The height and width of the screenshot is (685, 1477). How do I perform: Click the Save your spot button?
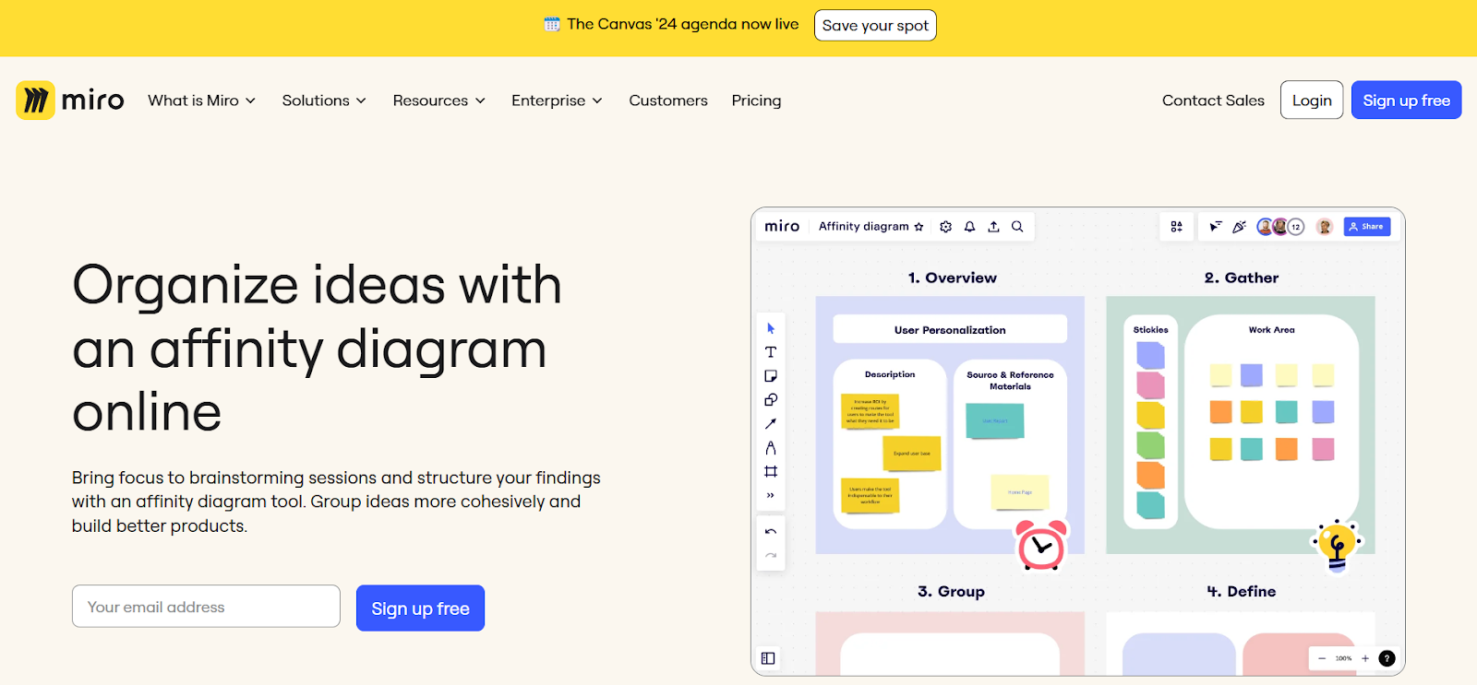click(875, 25)
